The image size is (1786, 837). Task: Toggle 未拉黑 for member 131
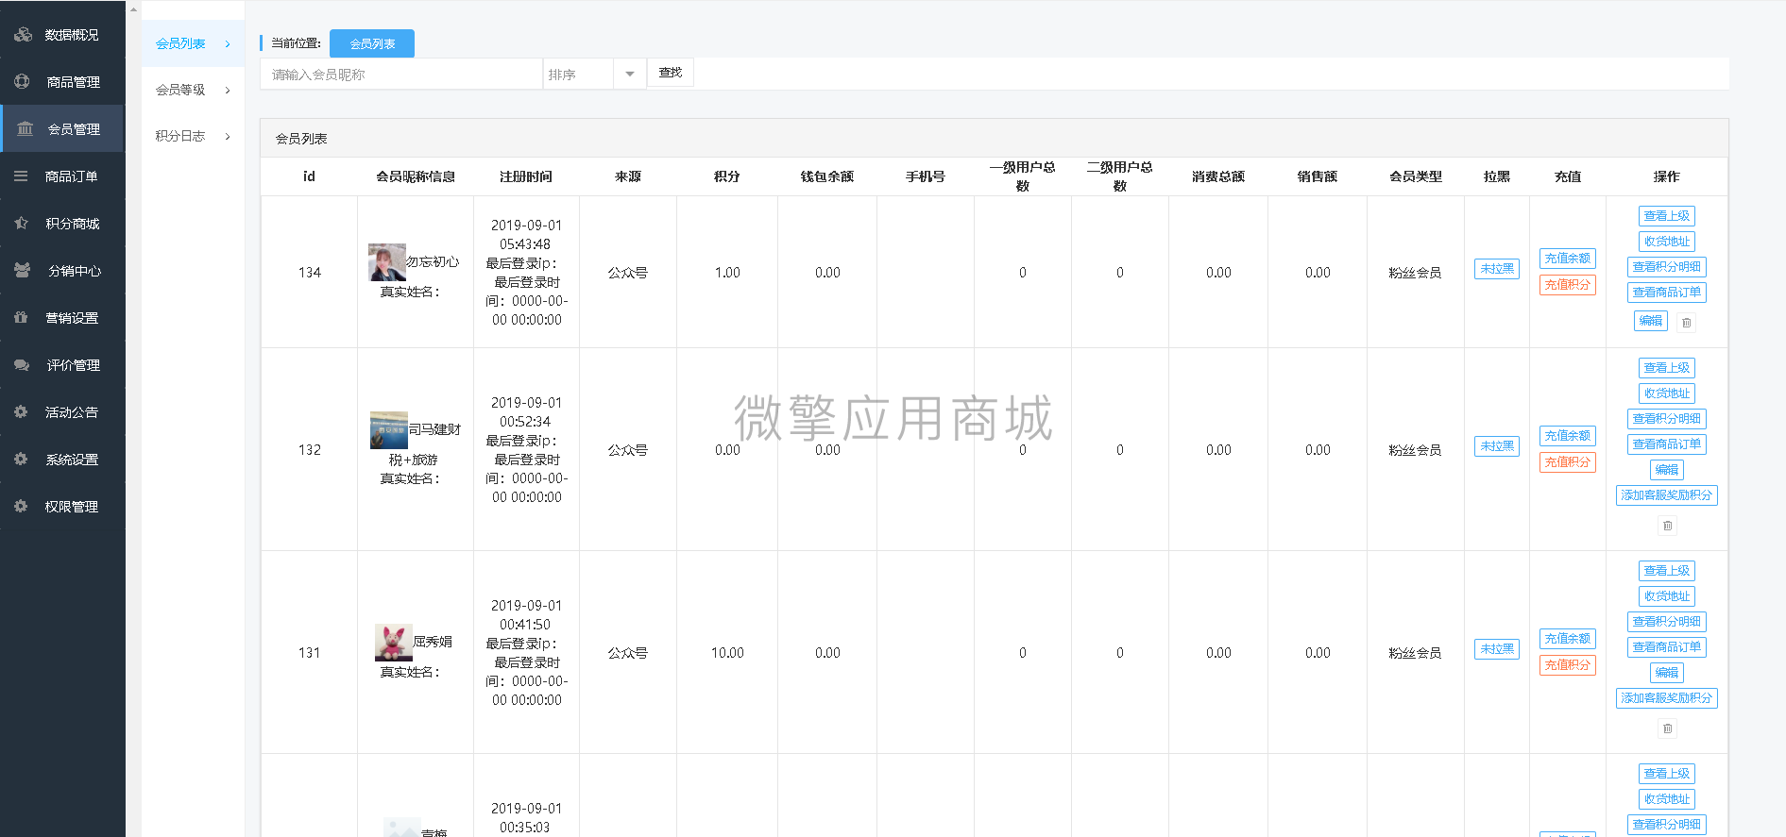1497,649
